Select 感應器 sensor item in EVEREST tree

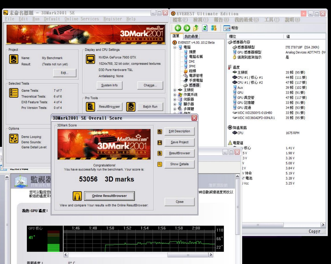192,85
